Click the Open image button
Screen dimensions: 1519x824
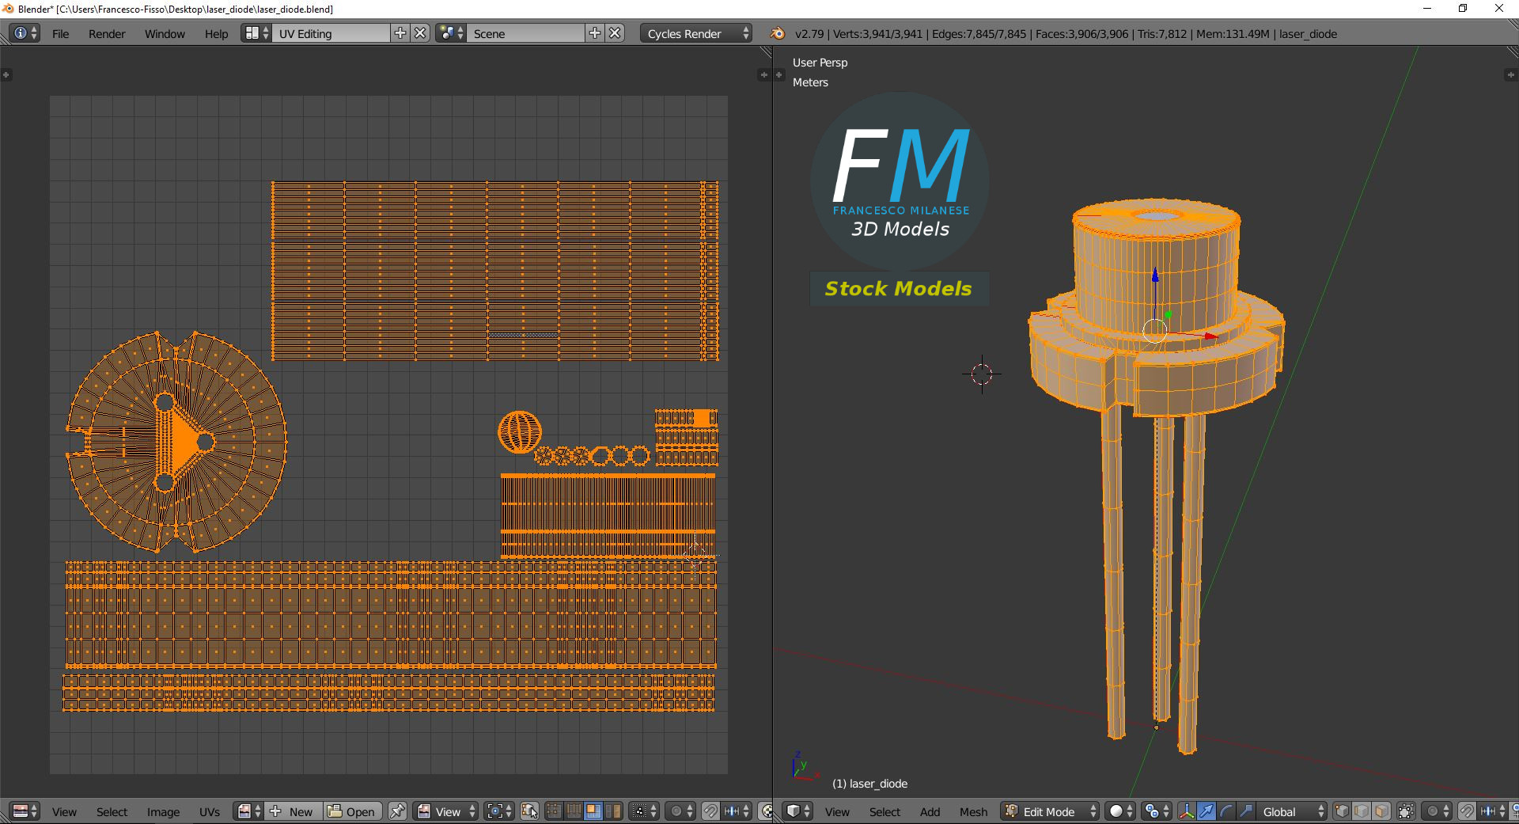pyautogui.click(x=352, y=811)
